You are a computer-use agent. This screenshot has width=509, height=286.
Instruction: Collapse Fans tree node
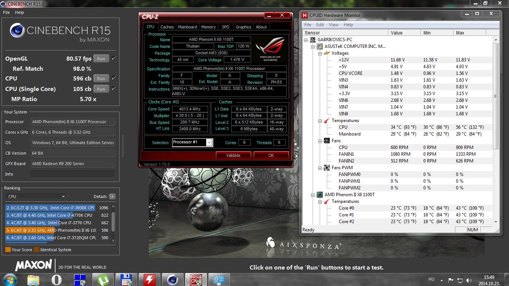[320, 141]
